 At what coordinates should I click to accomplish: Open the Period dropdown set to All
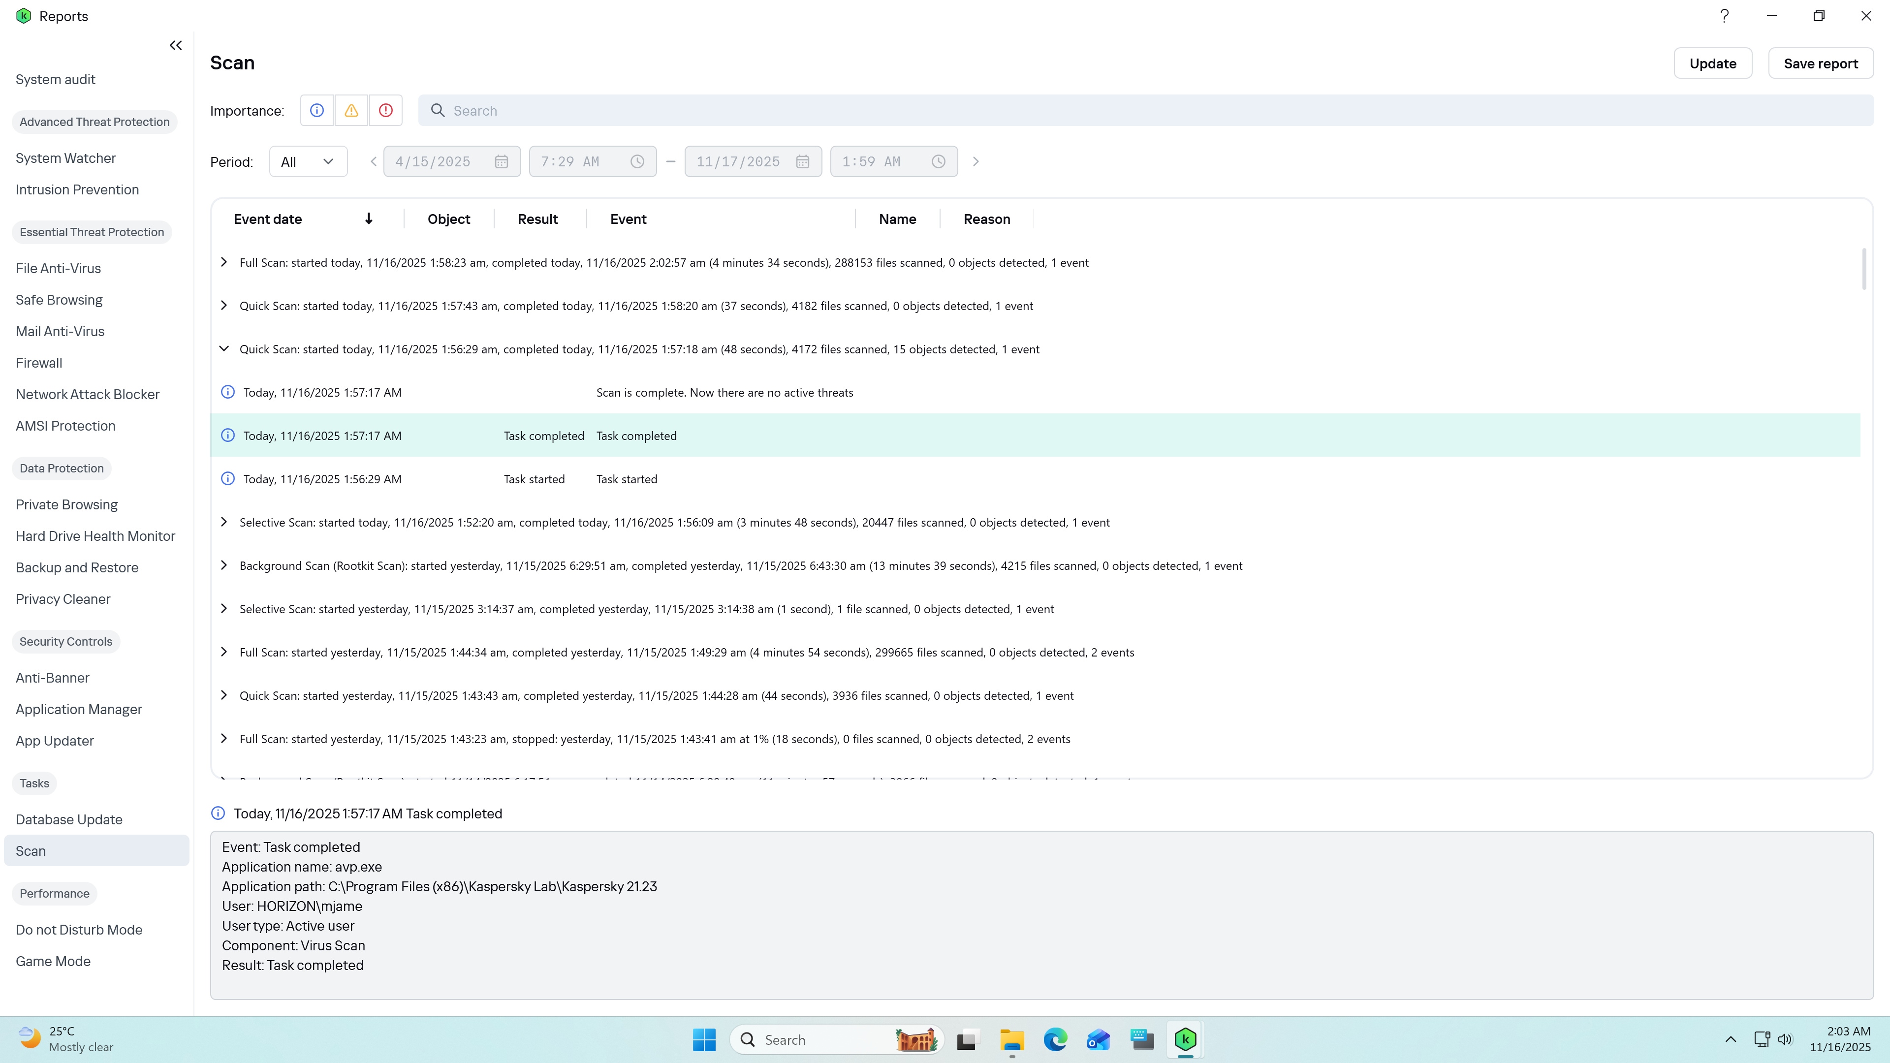coord(308,161)
